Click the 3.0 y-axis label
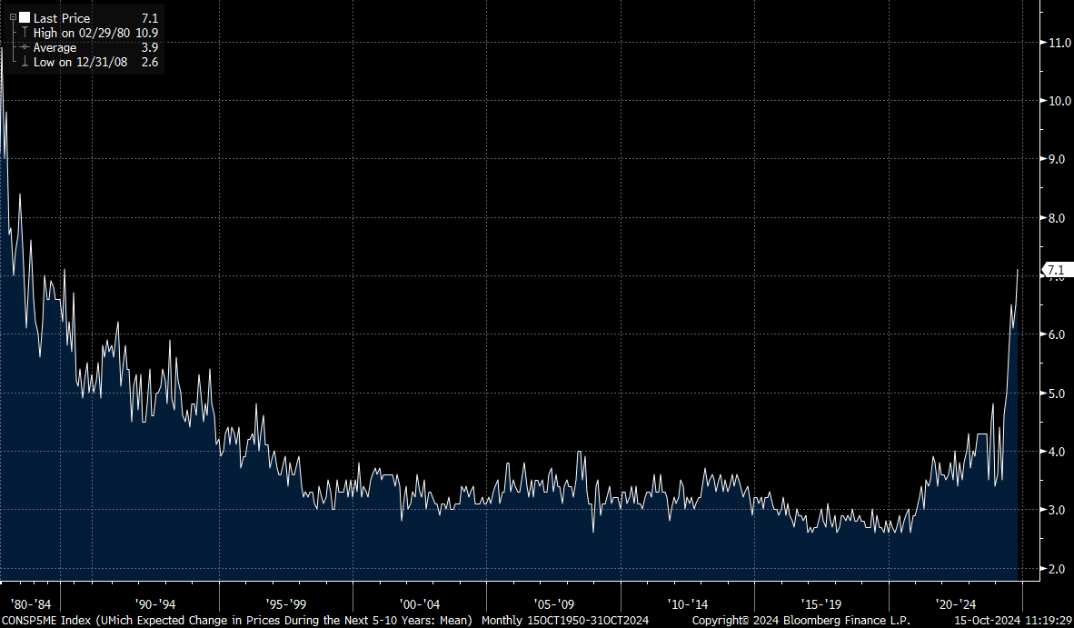Viewport: 1074px width, 628px height. (1057, 510)
